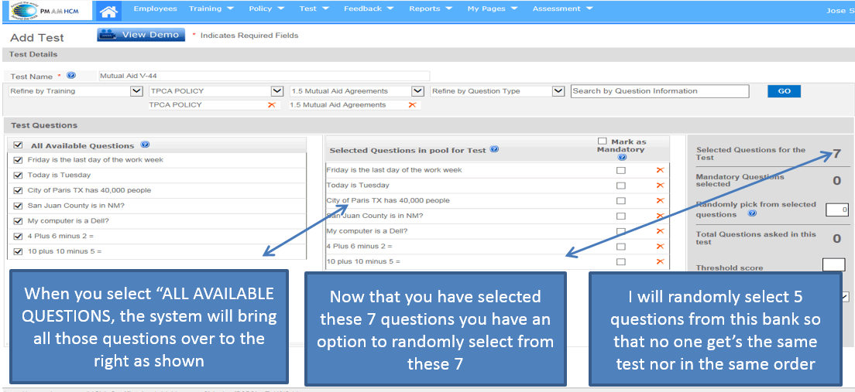
Task: Open help icon beside Randomly pick from selected
Action: click(753, 214)
